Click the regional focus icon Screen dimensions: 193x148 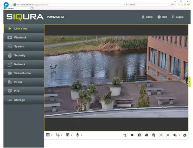coord(168,135)
